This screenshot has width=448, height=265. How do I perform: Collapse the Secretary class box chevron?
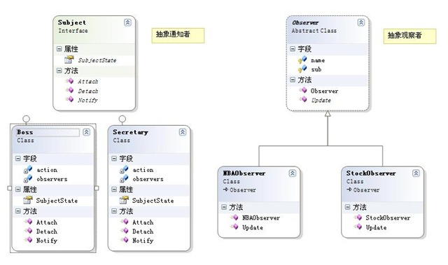pos(182,132)
